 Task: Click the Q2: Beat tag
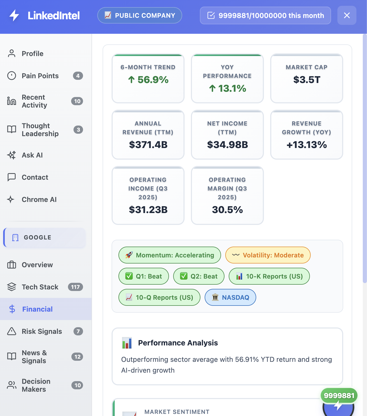[199, 276]
